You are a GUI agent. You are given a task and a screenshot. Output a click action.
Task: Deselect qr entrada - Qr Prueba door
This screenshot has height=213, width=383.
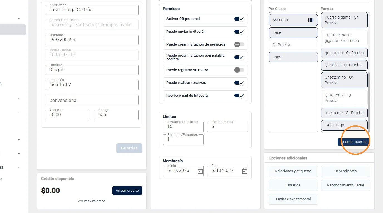tap(344, 53)
